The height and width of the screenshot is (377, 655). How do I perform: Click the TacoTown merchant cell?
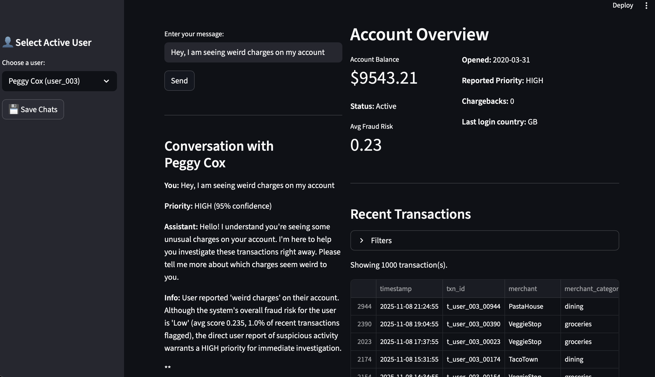point(523,359)
